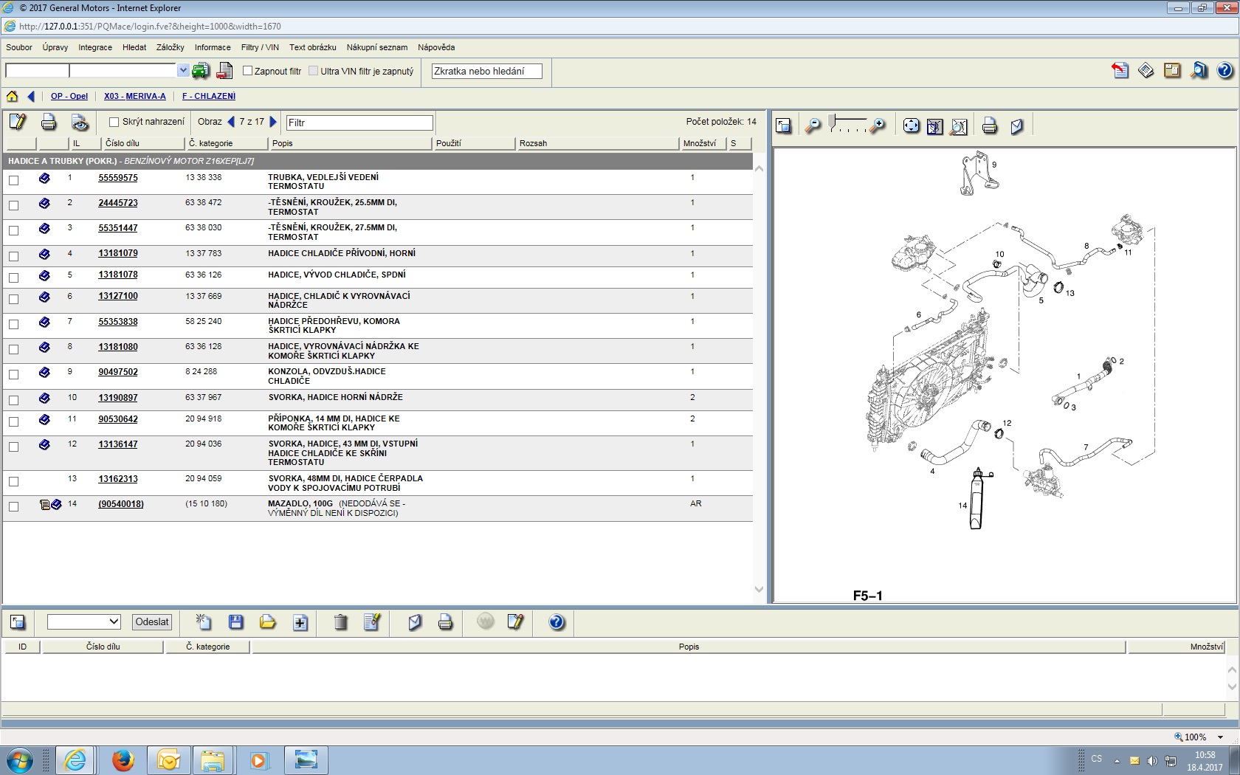Click the green car vehicle search icon
Viewport: 1240px width, 775px height.
(x=201, y=71)
